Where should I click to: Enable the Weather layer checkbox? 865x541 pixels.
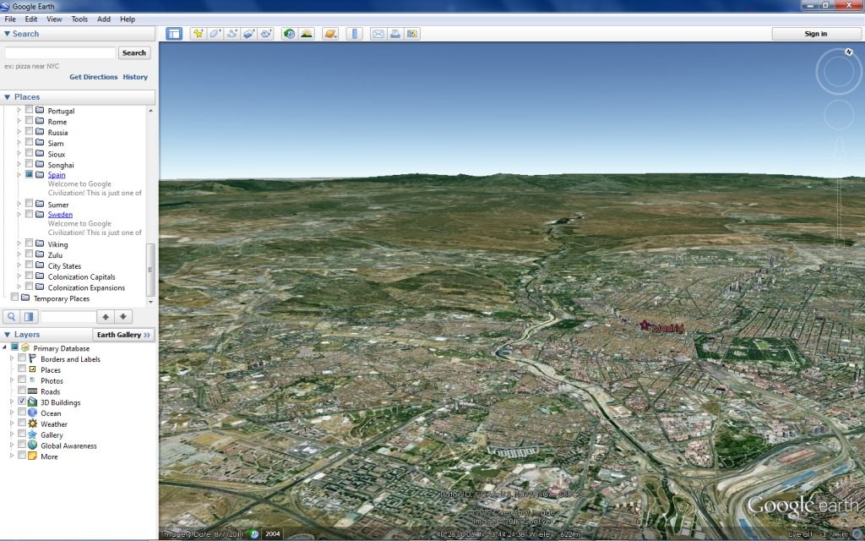tap(22, 423)
